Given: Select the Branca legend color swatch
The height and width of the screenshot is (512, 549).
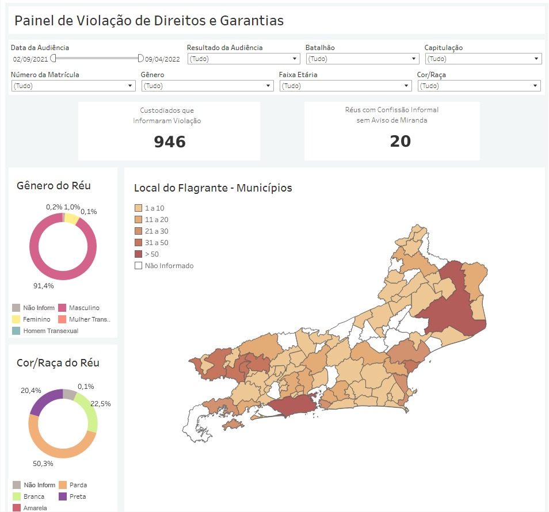Looking at the screenshot, I should (x=16, y=496).
